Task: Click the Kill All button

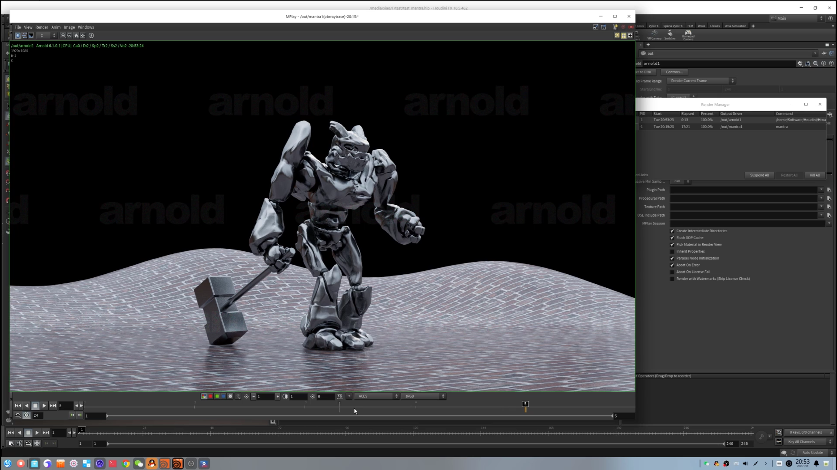Action: point(814,175)
